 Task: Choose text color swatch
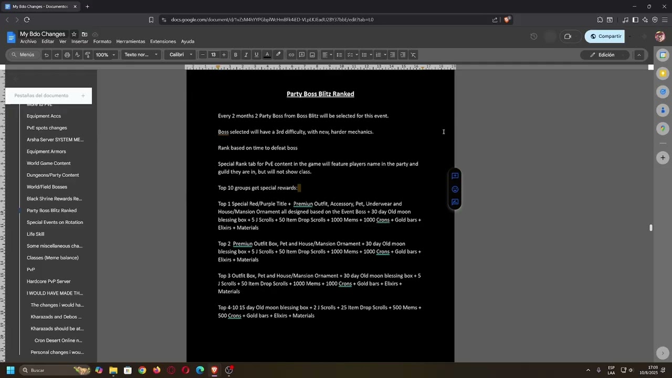pyautogui.click(x=267, y=55)
